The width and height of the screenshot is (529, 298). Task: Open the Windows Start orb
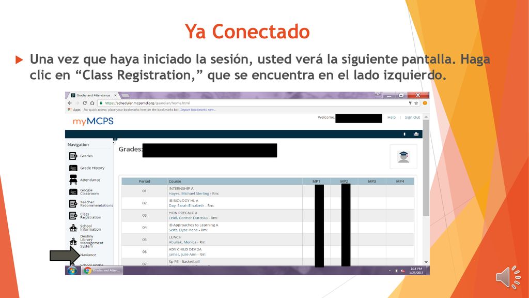(72, 270)
